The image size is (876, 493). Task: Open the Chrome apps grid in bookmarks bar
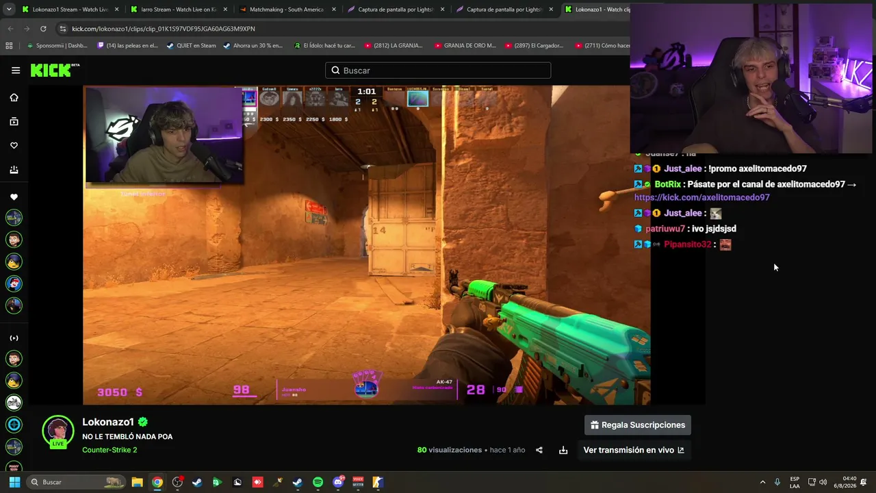(x=9, y=46)
